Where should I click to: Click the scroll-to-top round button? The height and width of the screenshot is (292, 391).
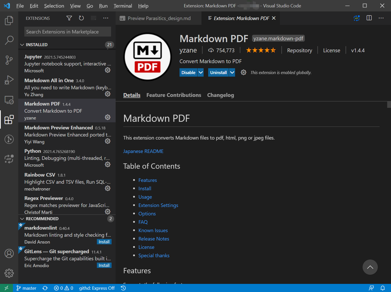[x=370, y=267]
